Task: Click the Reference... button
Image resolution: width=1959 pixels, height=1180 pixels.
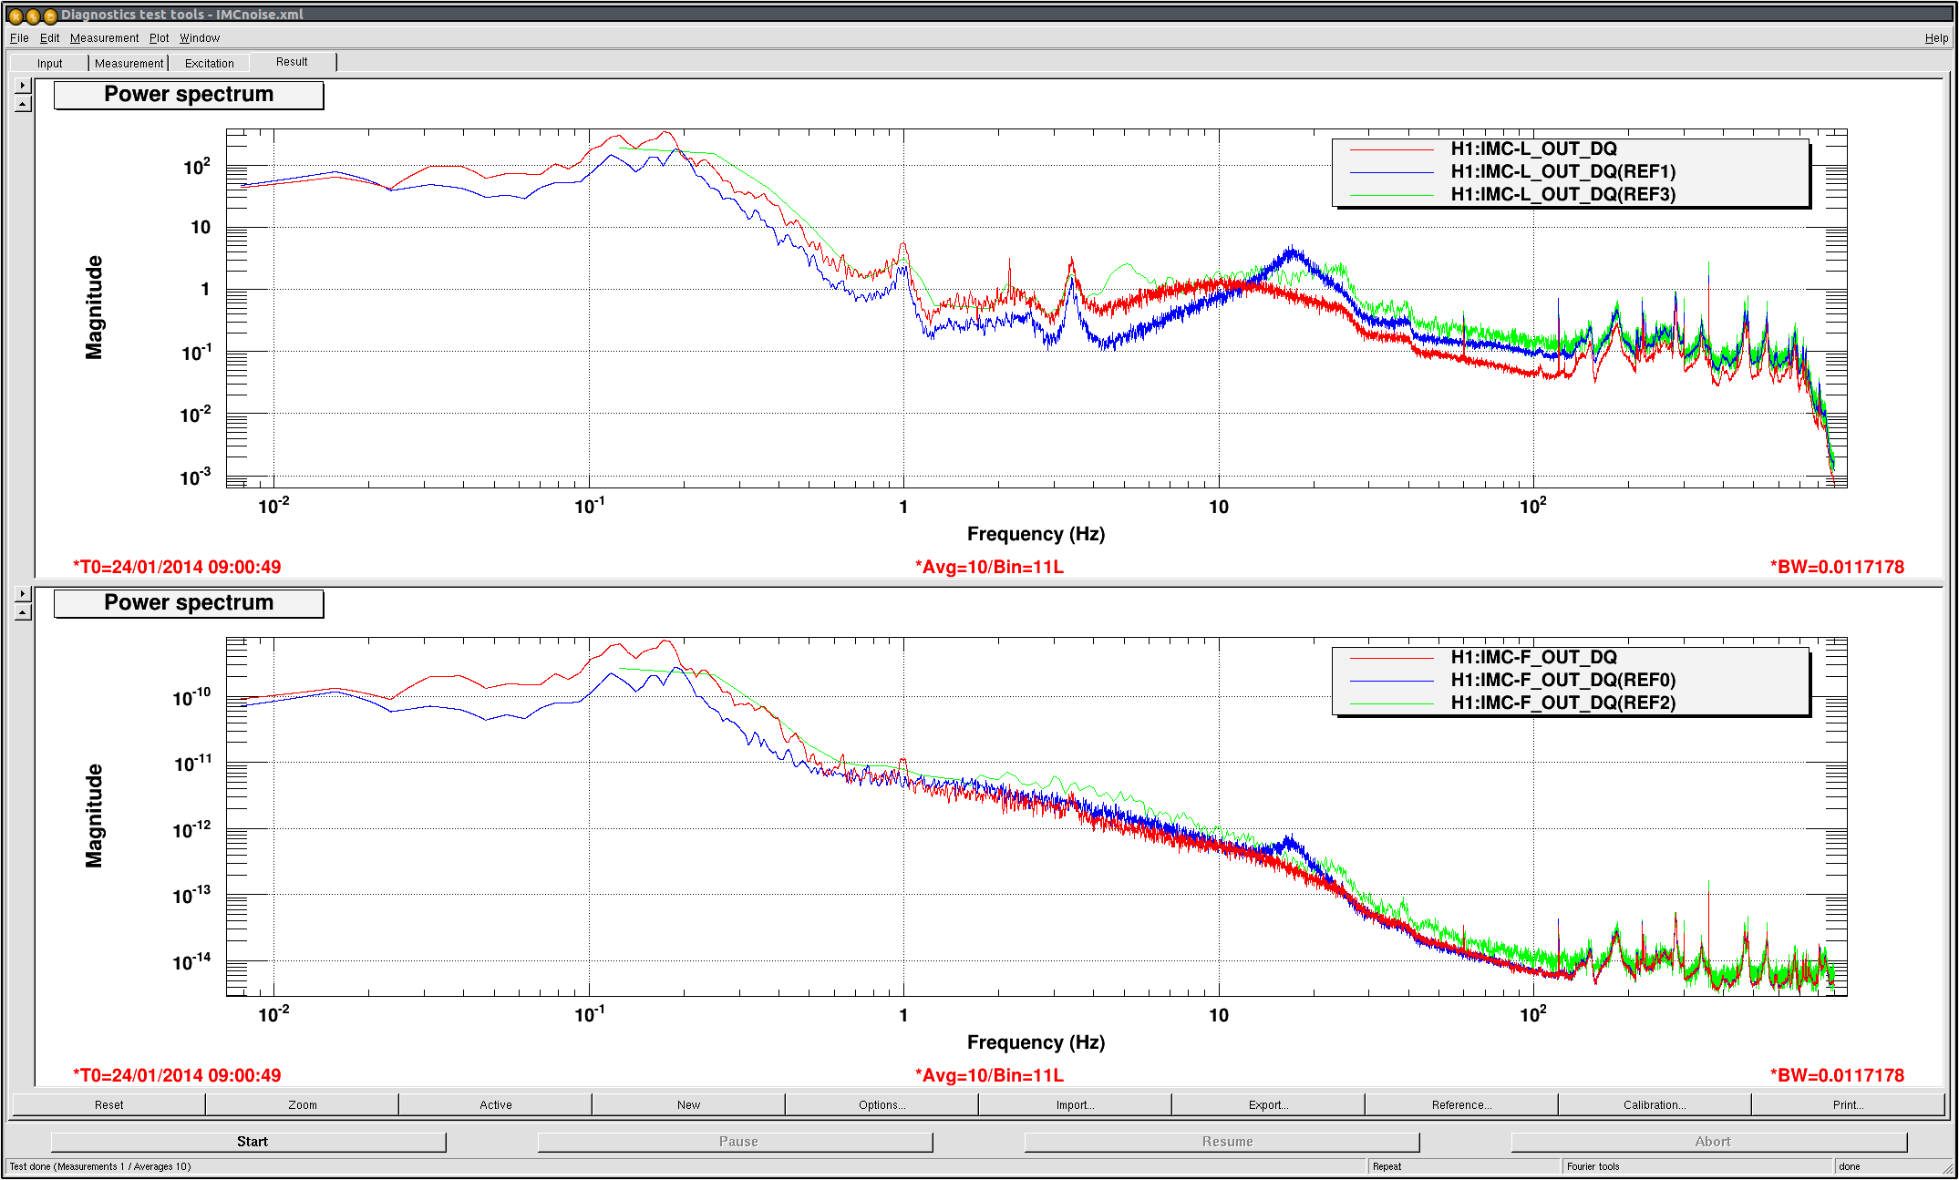Action: click(1461, 1105)
